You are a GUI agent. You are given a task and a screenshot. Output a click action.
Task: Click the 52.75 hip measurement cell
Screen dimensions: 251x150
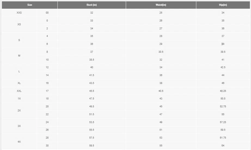(x=223, y=107)
